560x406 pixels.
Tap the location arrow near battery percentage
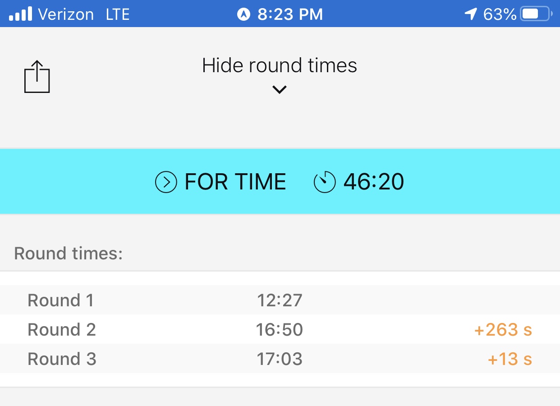click(471, 14)
